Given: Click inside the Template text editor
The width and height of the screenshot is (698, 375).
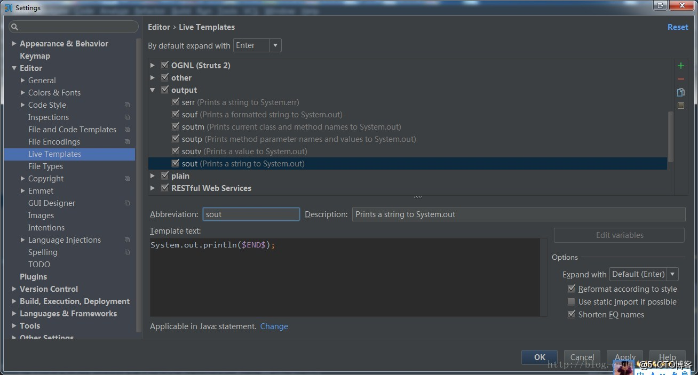Looking at the screenshot, I should click(345, 277).
